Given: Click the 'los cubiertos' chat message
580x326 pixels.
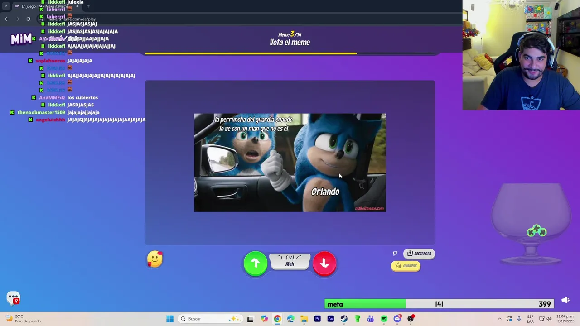Looking at the screenshot, I should 82,97.
